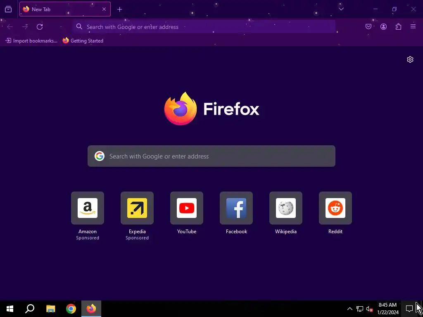
Task: Minimize the Firefox window
Action: pos(375,9)
